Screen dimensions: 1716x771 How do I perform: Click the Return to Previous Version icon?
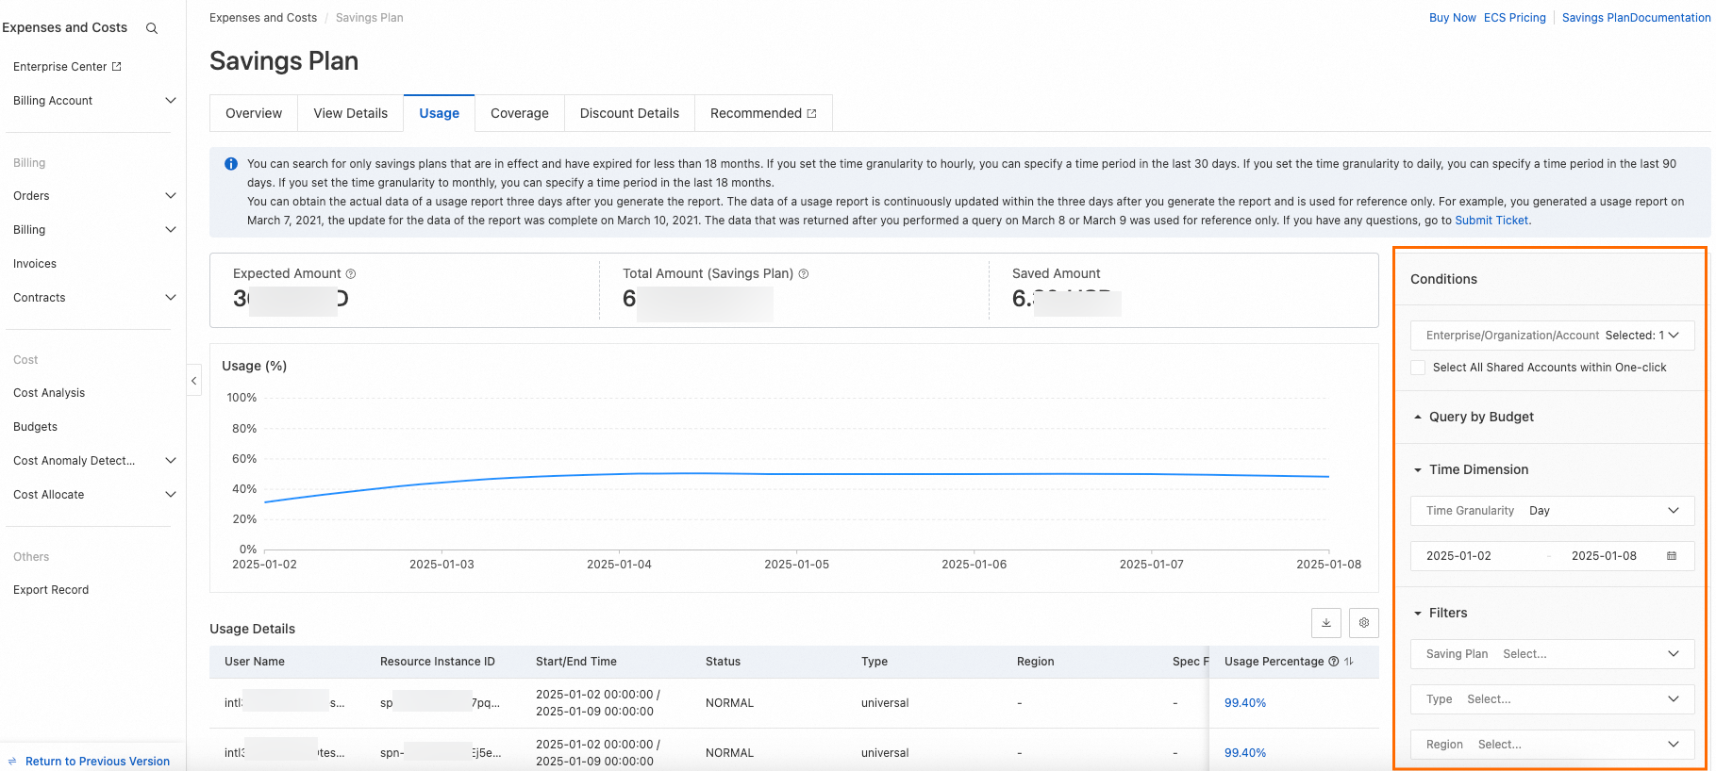(x=12, y=762)
